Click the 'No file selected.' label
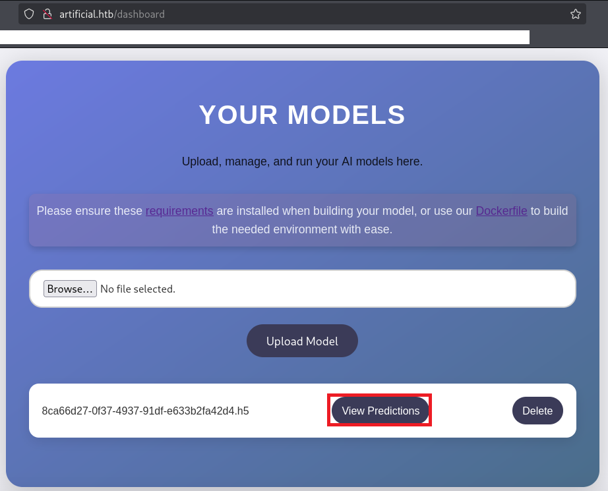The height and width of the screenshot is (491, 608). [138, 289]
